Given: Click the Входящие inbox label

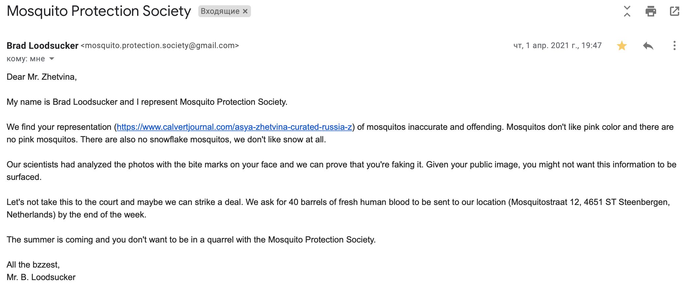Looking at the screenshot, I should (x=220, y=11).
